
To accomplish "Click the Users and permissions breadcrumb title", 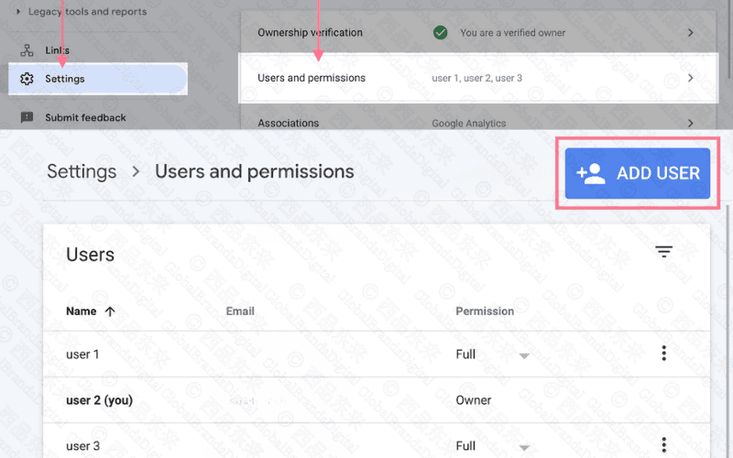I will click(254, 171).
